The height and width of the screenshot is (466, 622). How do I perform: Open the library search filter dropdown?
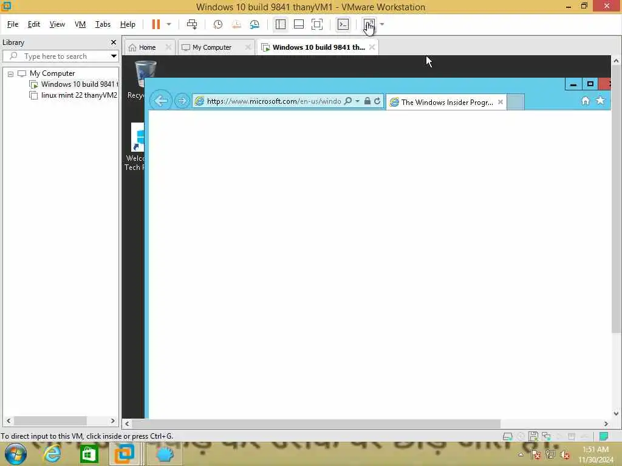coord(114,56)
